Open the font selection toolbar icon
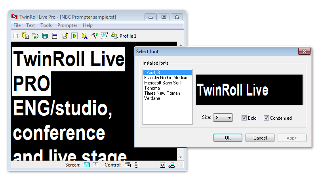This screenshot has height=178, width=320. (84, 36)
